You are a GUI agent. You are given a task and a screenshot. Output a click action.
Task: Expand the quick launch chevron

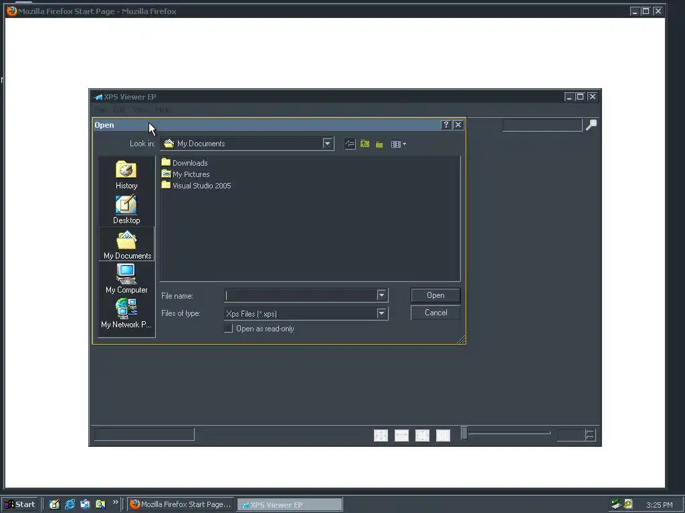point(115,502)
